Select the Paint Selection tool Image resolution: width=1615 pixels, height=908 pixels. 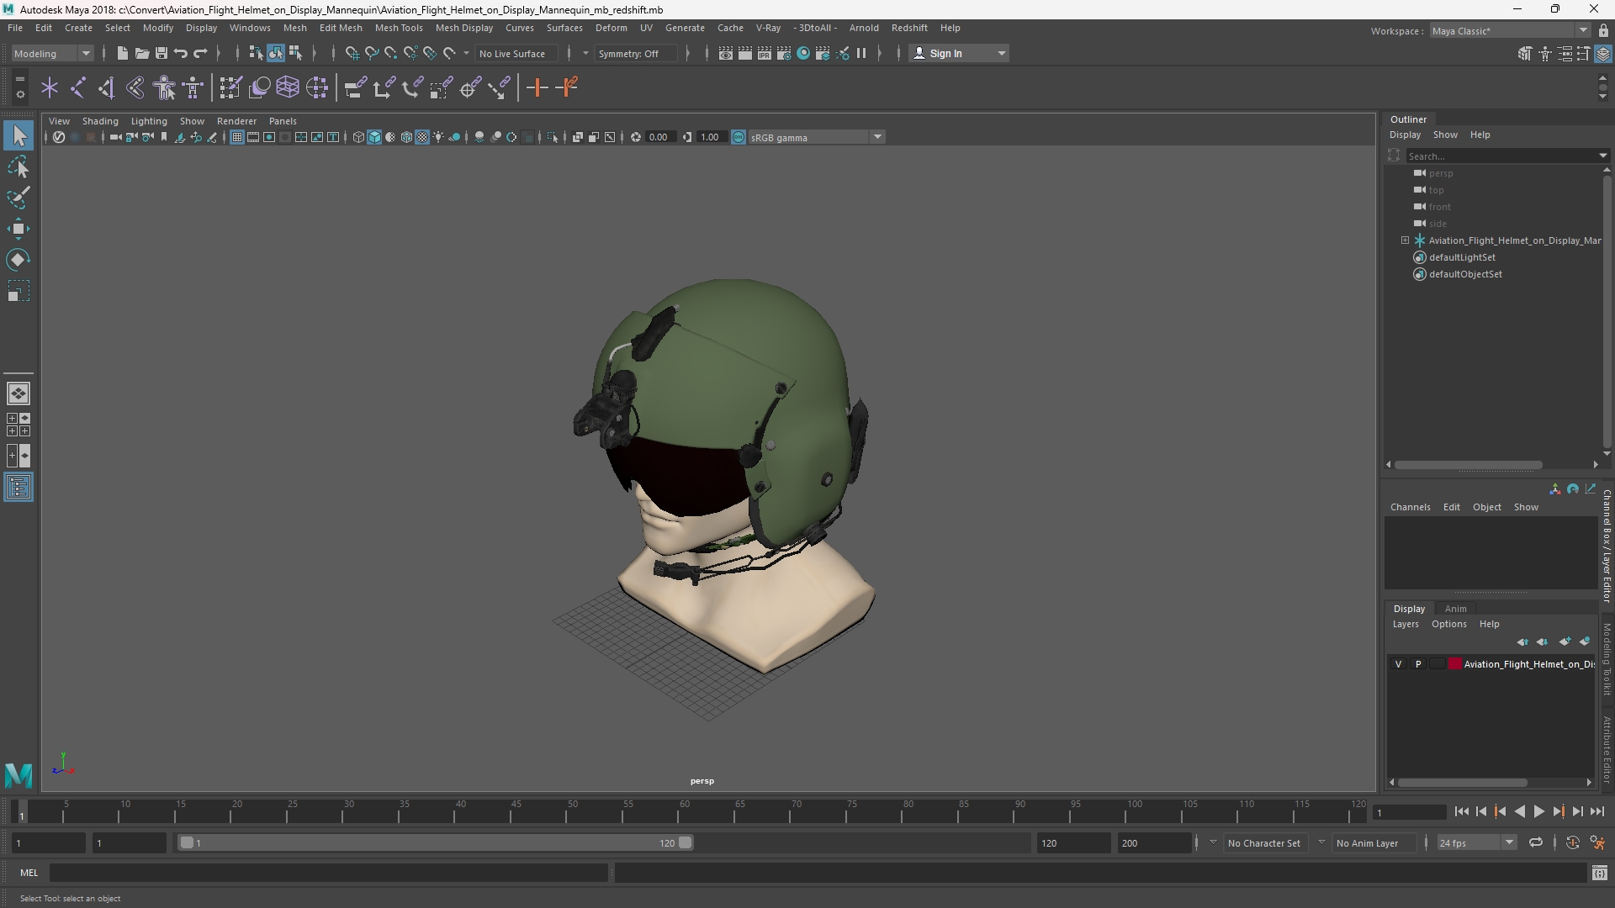pyautogui.click(x=19, y=198)
